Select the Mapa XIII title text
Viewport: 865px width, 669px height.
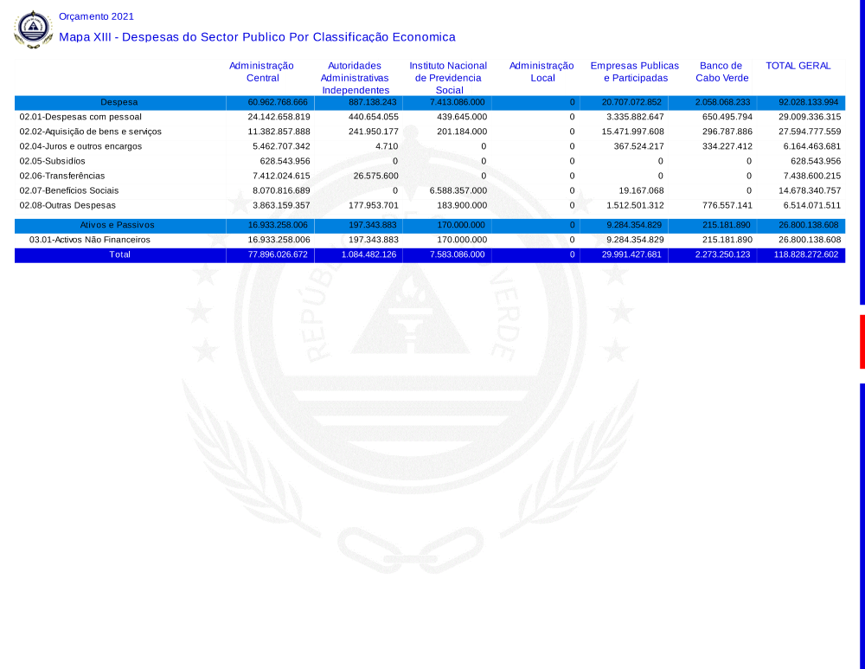tap(257, 37)
